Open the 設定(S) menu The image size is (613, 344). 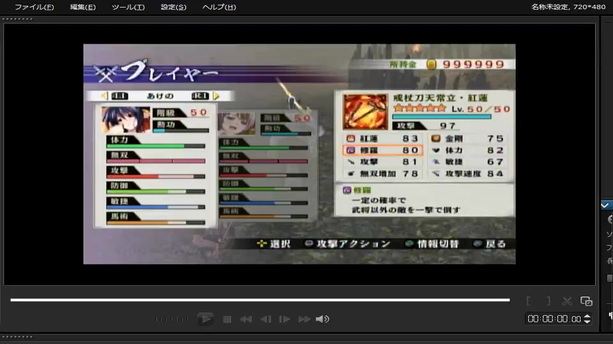(x=173, y=7)
